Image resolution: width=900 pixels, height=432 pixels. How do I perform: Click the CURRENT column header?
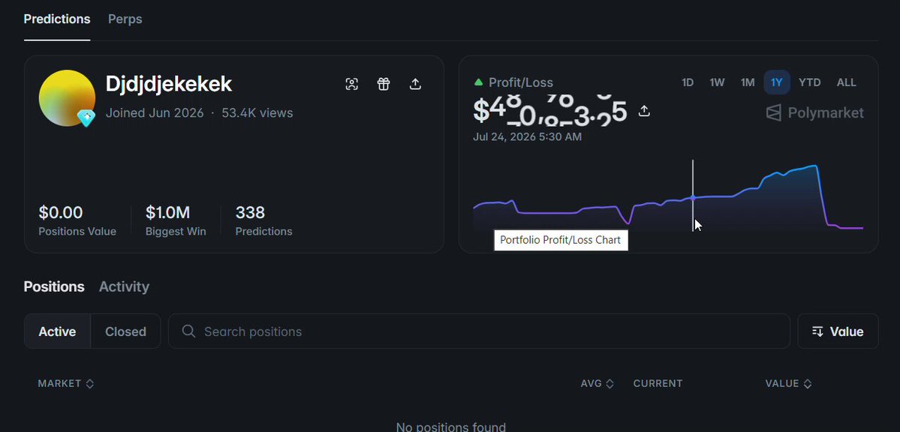click(x=658, y=383)
